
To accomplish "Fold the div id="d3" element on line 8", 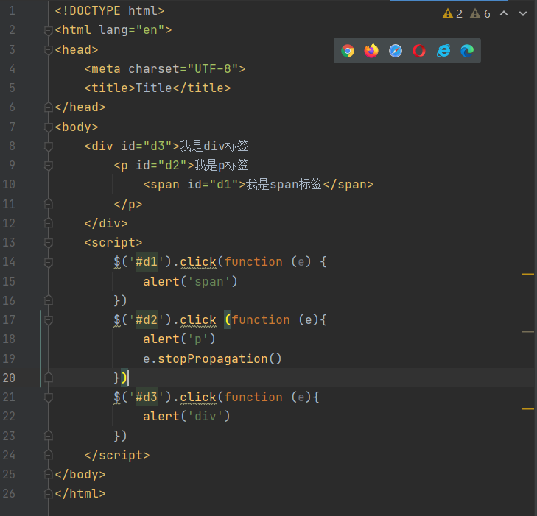I will (x=49, y=146).
